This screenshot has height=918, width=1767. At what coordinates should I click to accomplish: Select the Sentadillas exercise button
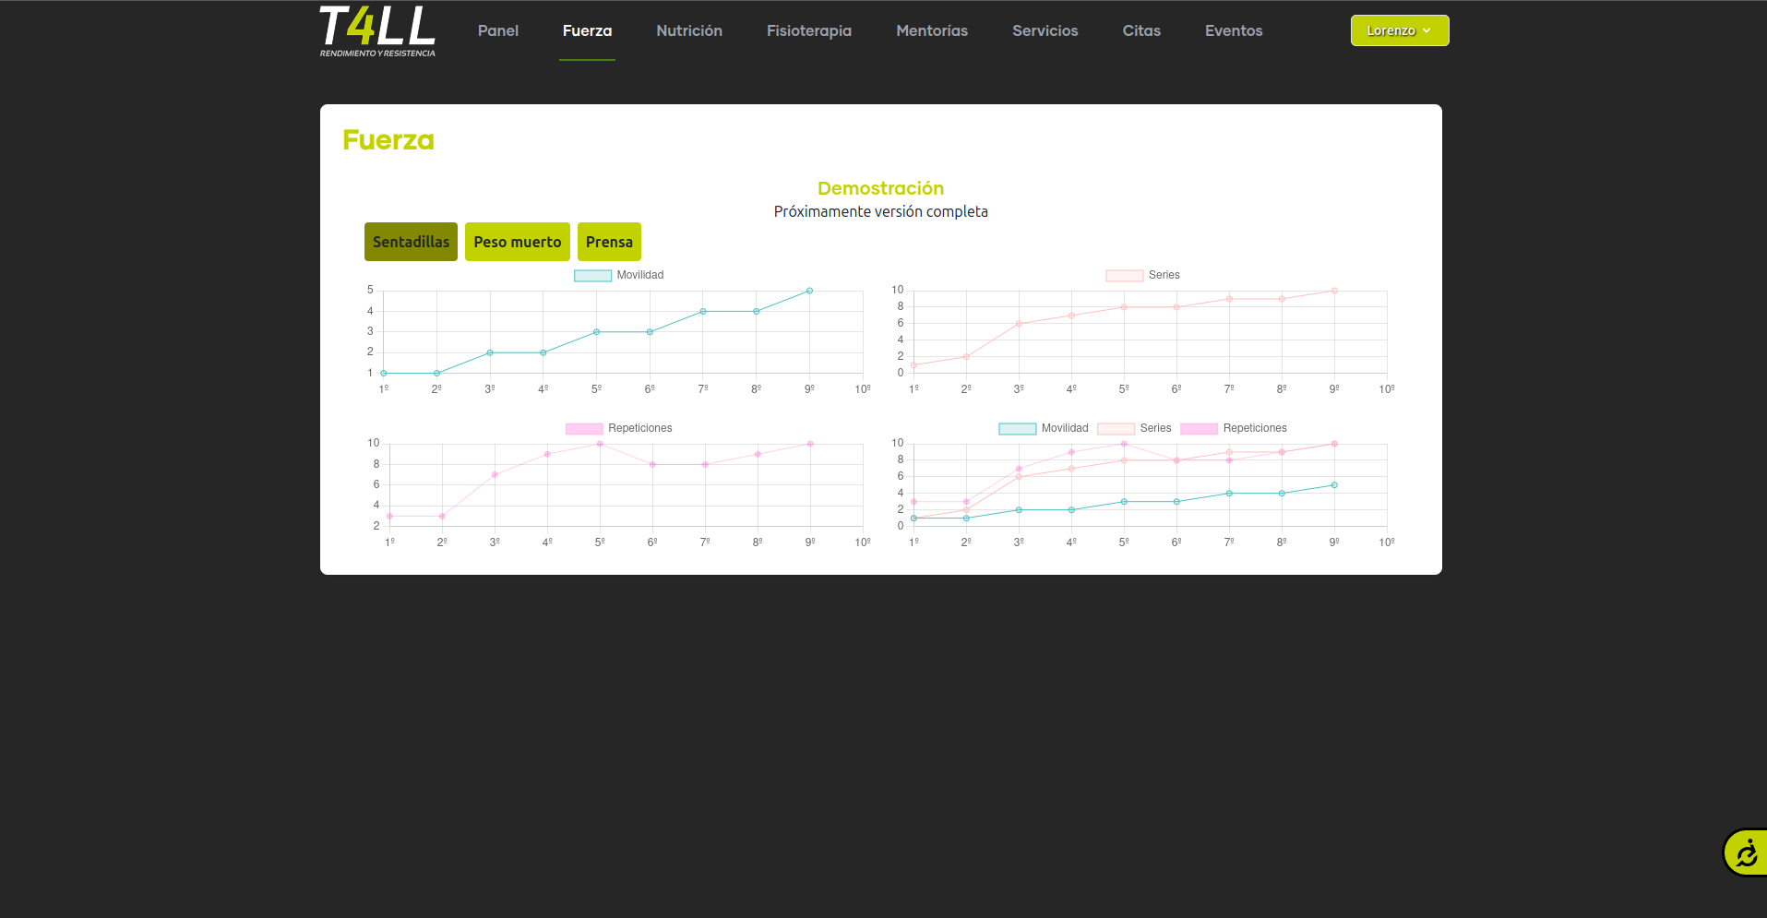pos(411,242)
